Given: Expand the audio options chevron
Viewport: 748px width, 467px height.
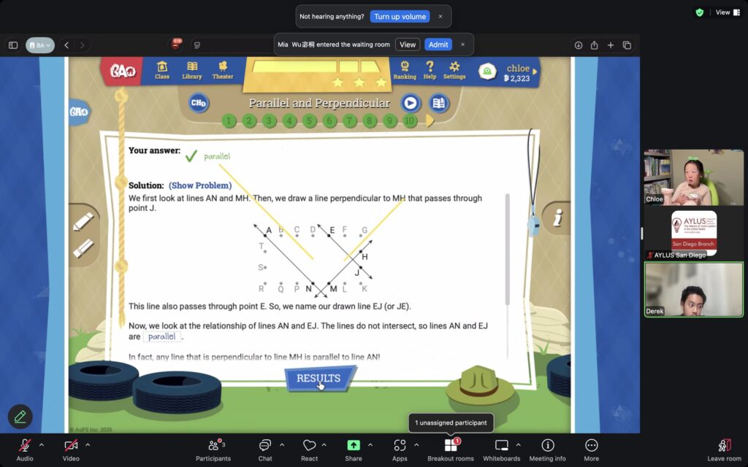Looking at the screenshot, I should [41, 444].
